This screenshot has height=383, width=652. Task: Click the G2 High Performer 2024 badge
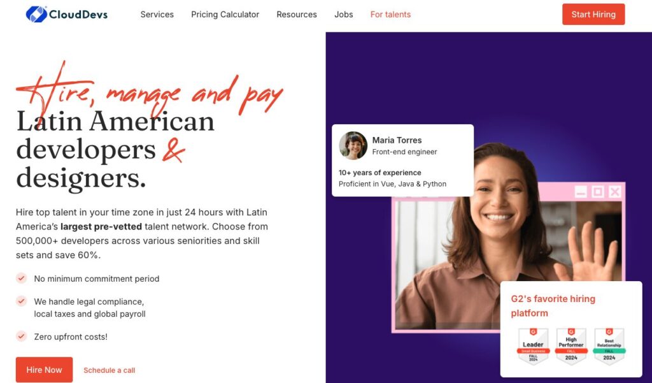(x=571, y=347)
